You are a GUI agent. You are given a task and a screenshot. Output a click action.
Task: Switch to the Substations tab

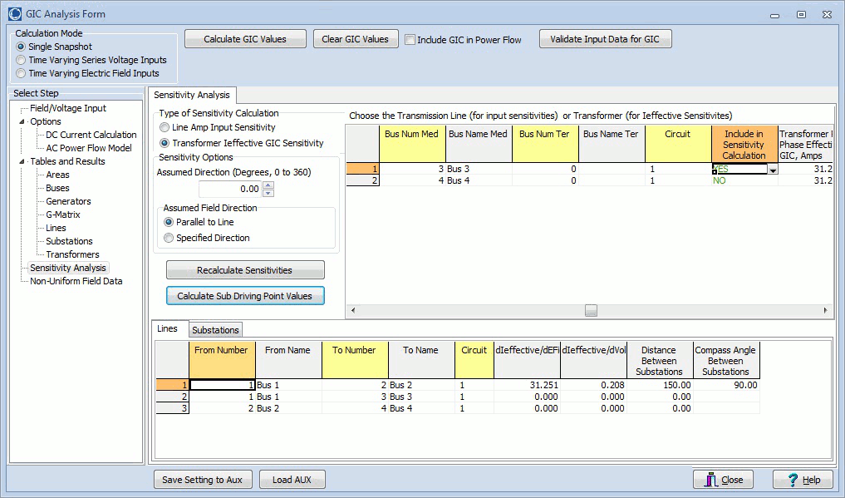[216, 330]
